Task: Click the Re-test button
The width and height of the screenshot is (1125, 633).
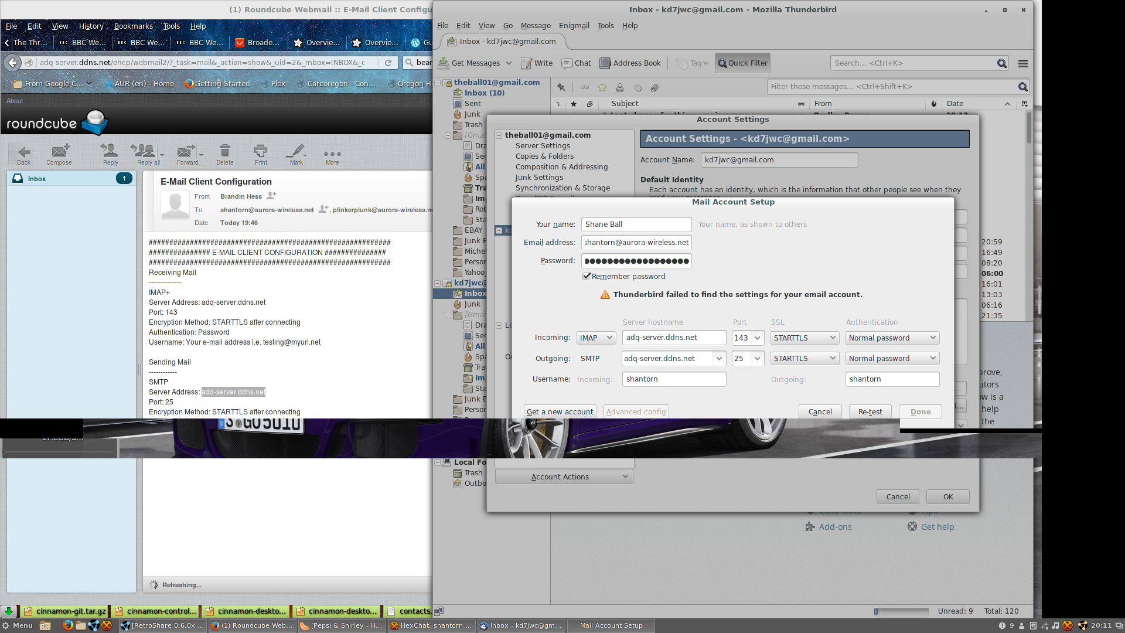Action: coord(870,412)
